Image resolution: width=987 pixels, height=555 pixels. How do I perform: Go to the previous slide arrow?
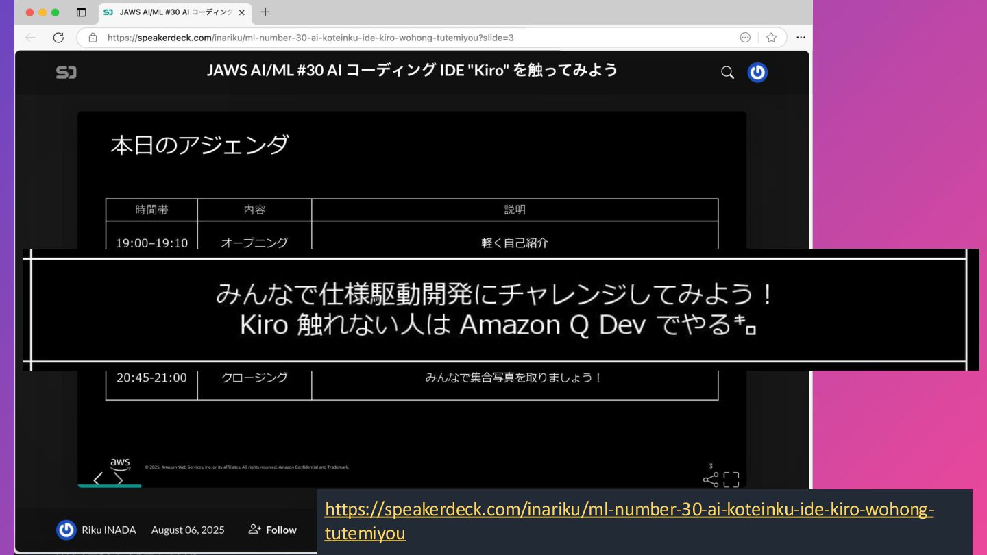point(97,479)
